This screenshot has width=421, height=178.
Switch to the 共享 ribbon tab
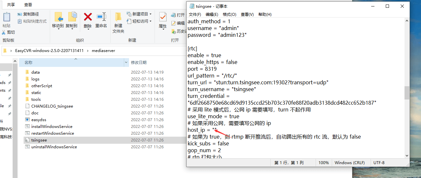tap(11, 5)
